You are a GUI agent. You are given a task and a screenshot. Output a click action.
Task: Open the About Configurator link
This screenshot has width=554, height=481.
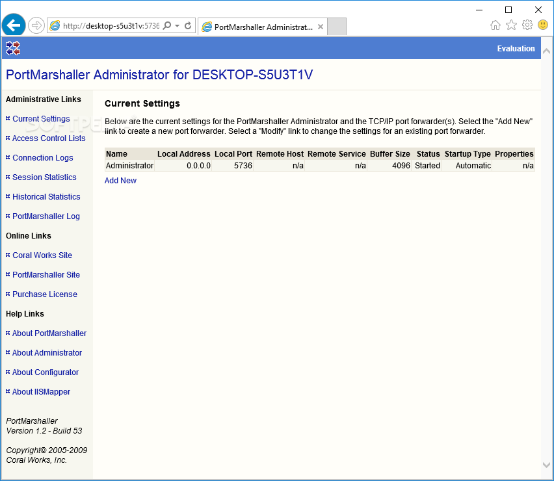[46, 372]
